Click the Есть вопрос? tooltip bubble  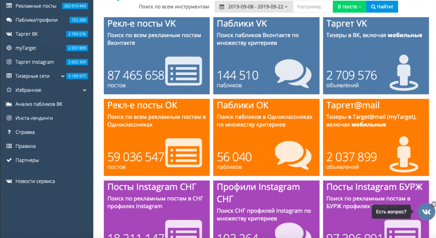tap(391, 212)
